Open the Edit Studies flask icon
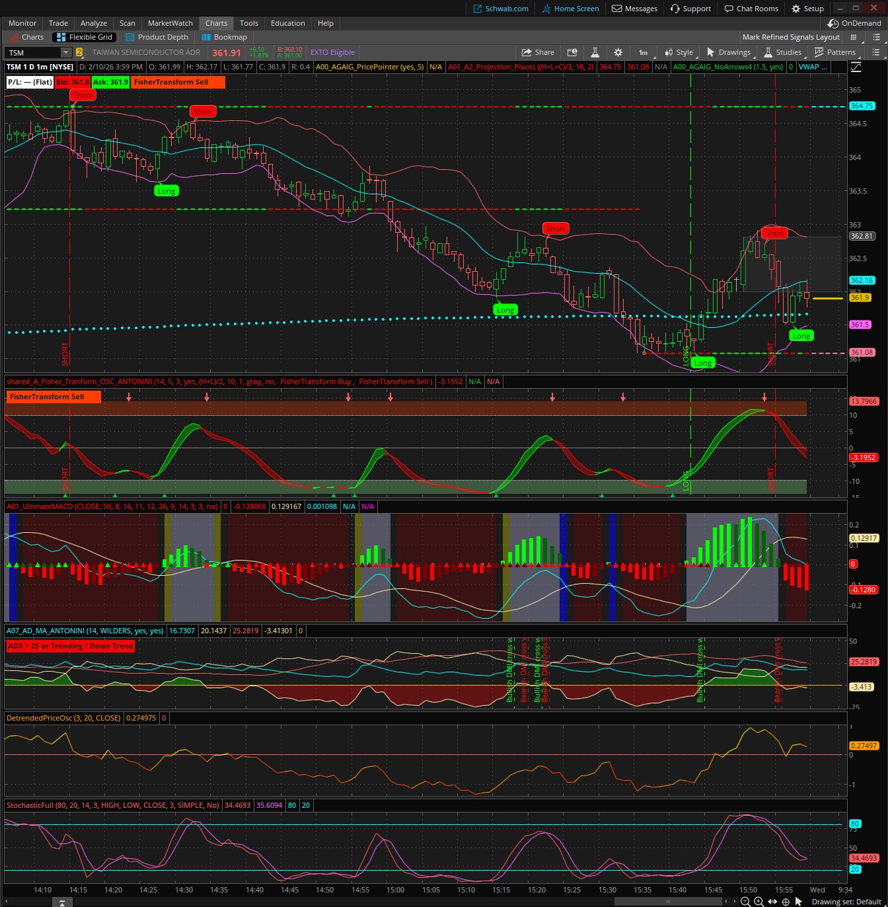 tap(595, 52)
